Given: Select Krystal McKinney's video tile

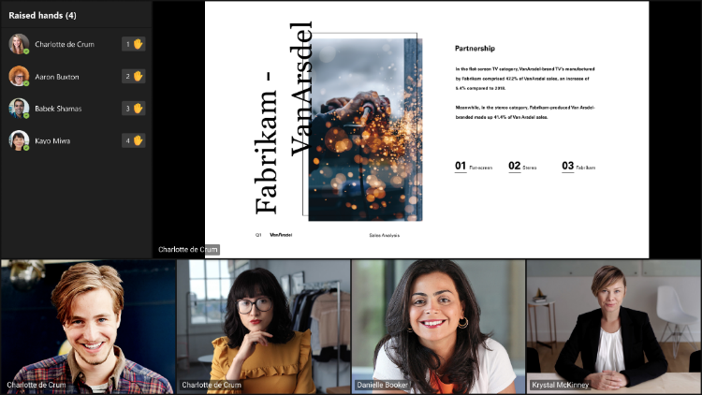Looking at the screenshot, I should (x=614, y=327).
